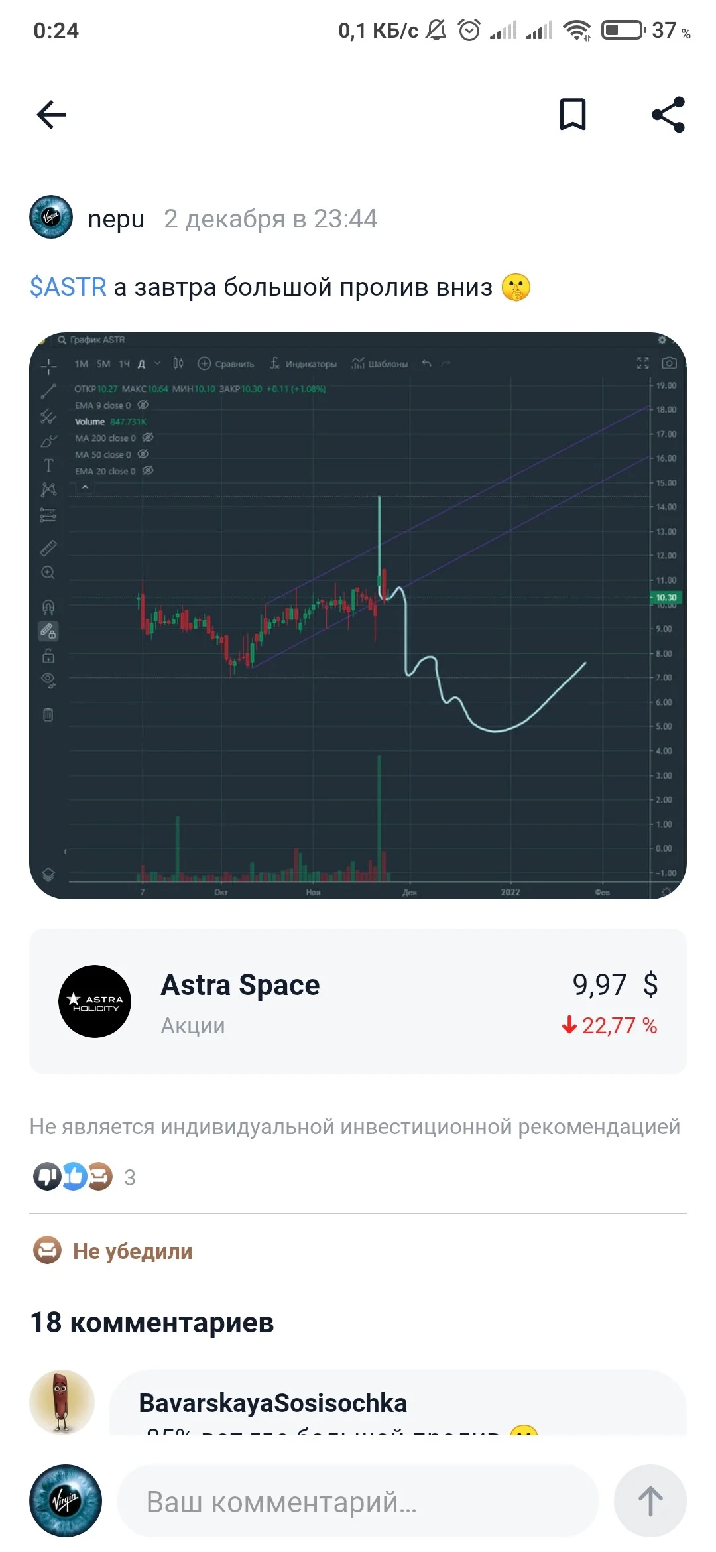View the post reactions icons
Image resolution: width=716 pixels, height=1552 pixels.
tap(73, 1177)
